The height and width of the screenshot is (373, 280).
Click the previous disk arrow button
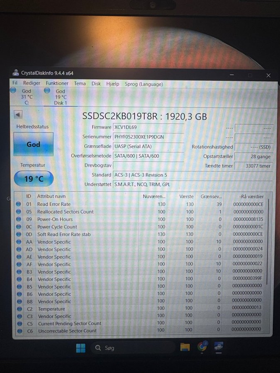pyautogui.click(x=18, y=115)
